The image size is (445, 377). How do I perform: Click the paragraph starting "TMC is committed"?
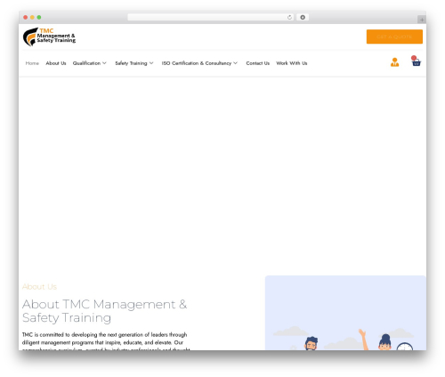106,341
